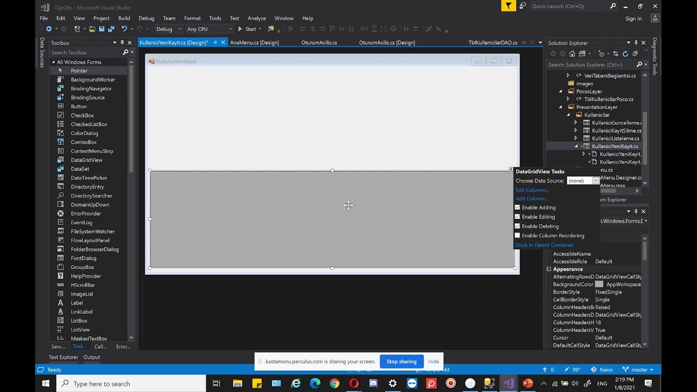Click the Collapse All icon in Solution Explorer
Image resolution: width=697 pixels, height=392 pixels.
point(635,53)
